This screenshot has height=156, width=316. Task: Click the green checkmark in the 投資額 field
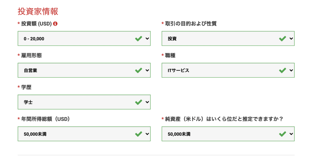pyautogui.click(x=139, y=39)
